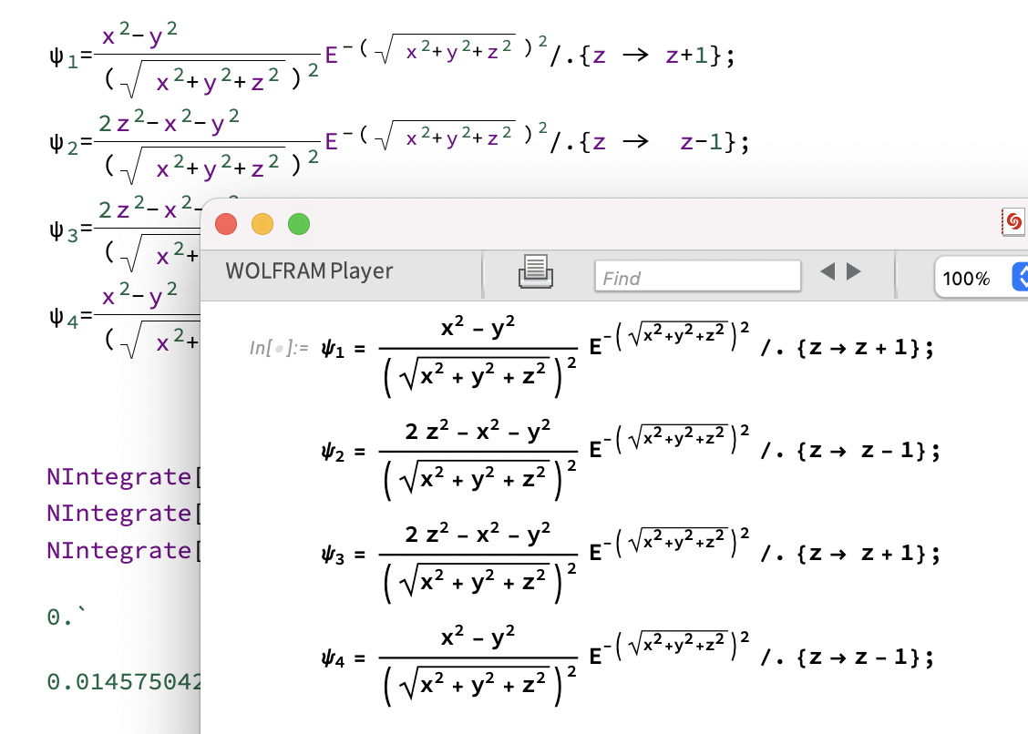Click the Find search field
The image size is (1028, 734).
697,277
